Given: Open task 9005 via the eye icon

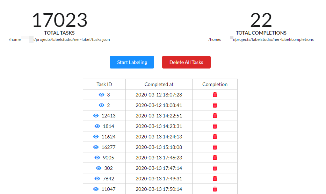Looking at the screenshot, I should coord(97,158).
